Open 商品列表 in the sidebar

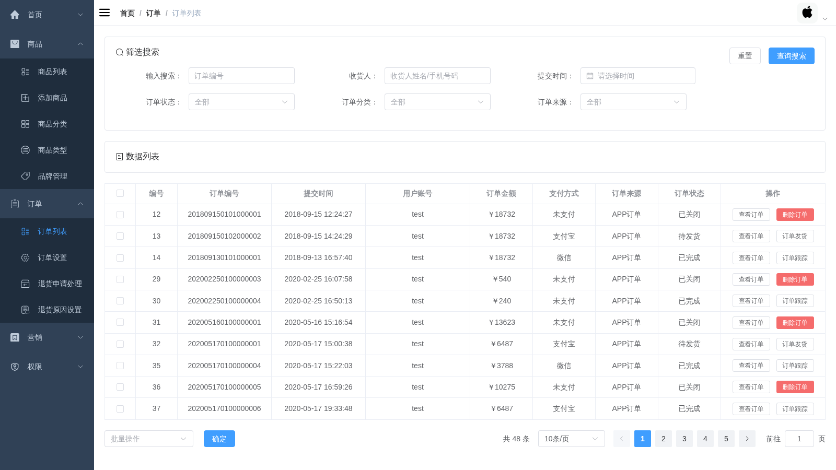pyautogui.click(x=47, y=72)
